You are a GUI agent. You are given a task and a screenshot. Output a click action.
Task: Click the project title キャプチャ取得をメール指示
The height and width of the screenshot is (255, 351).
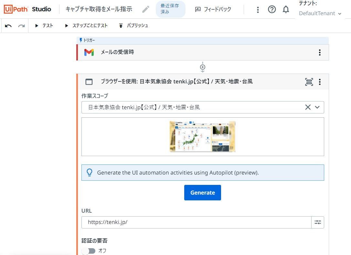click(99, 9)
